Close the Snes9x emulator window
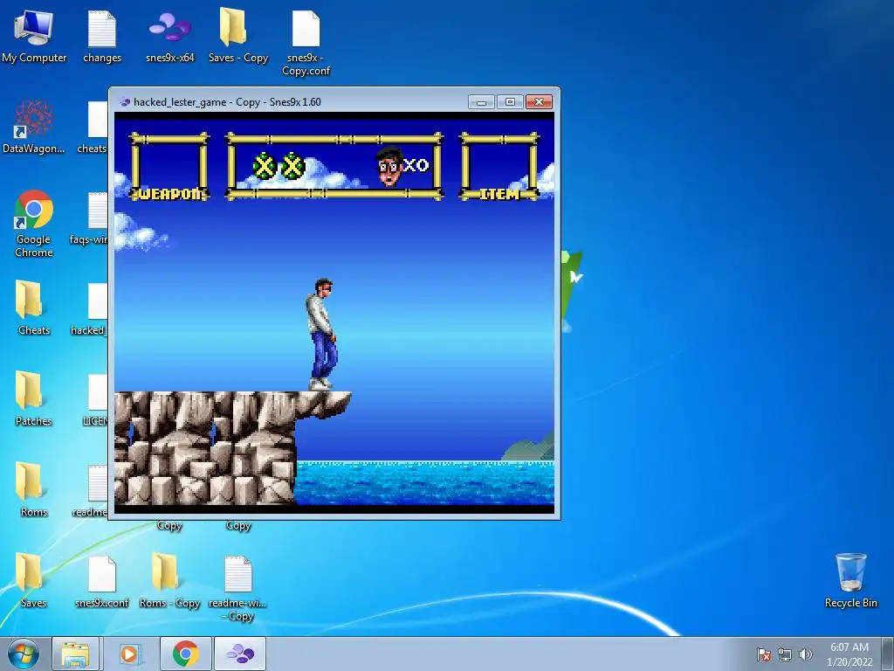Screen dimensions: 894x671 [x=539, y=101]
